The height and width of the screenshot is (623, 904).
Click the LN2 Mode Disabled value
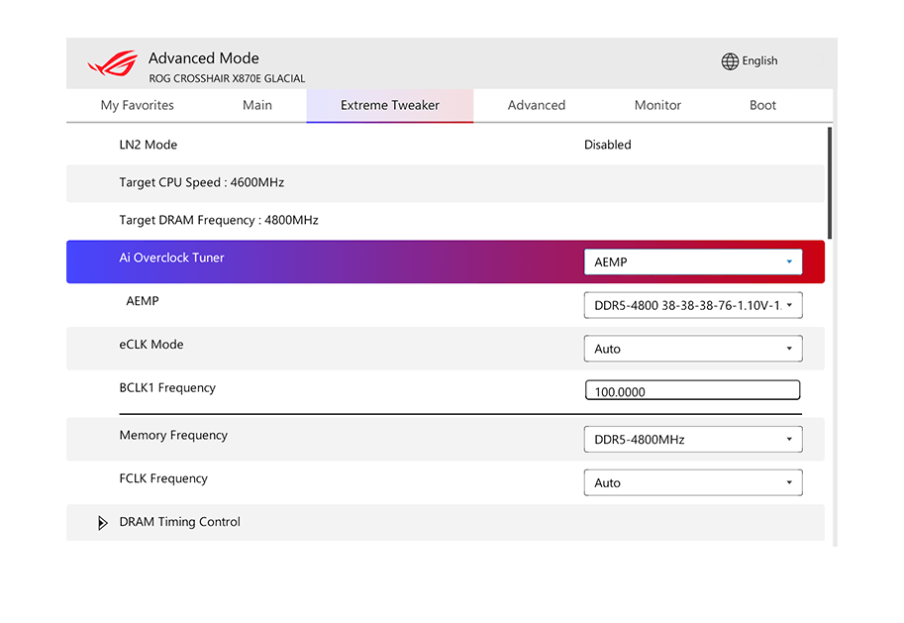(x=607, y=145)
